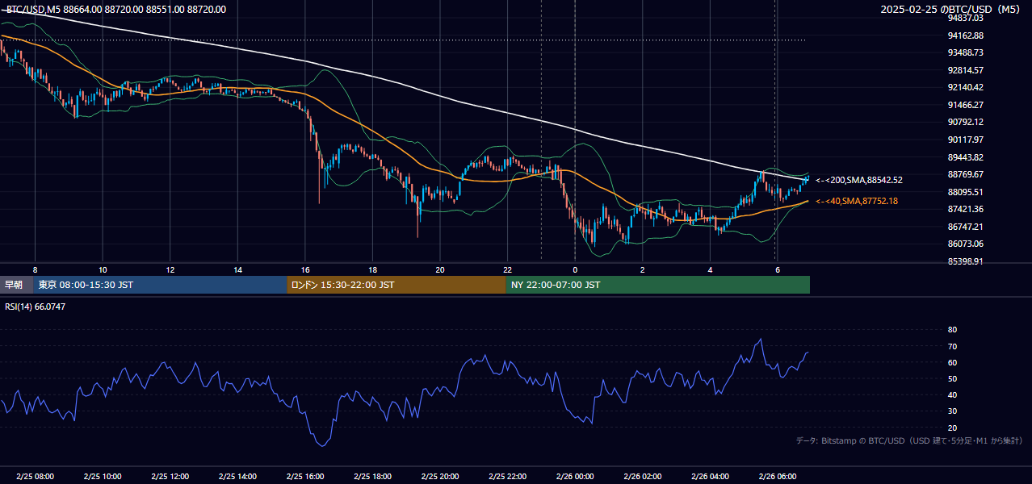
Task: Click the RSI(14) 66.0747 indicator label
Action: [x=35, y=307]
